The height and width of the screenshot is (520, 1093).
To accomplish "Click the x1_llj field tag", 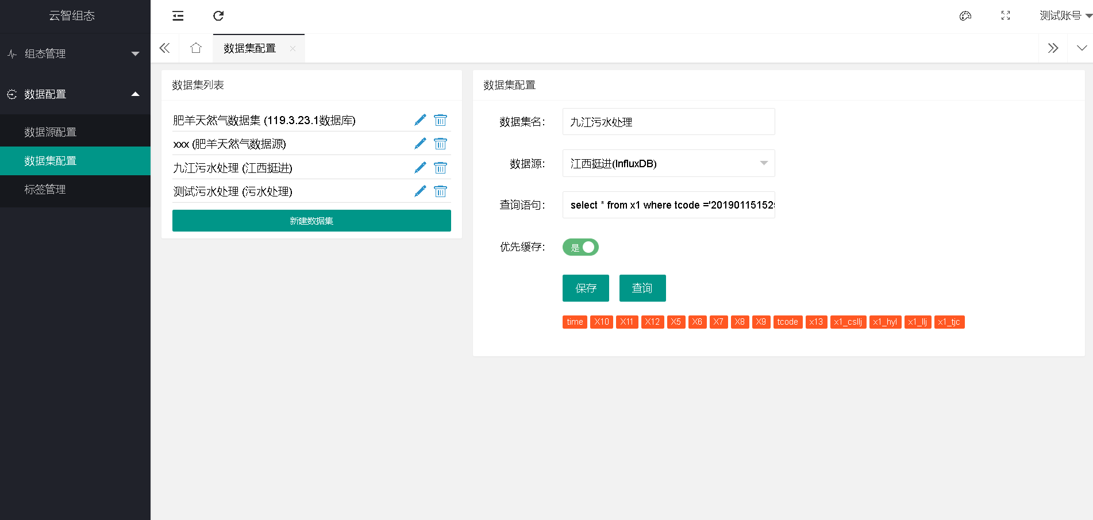I will click(918, 322).
